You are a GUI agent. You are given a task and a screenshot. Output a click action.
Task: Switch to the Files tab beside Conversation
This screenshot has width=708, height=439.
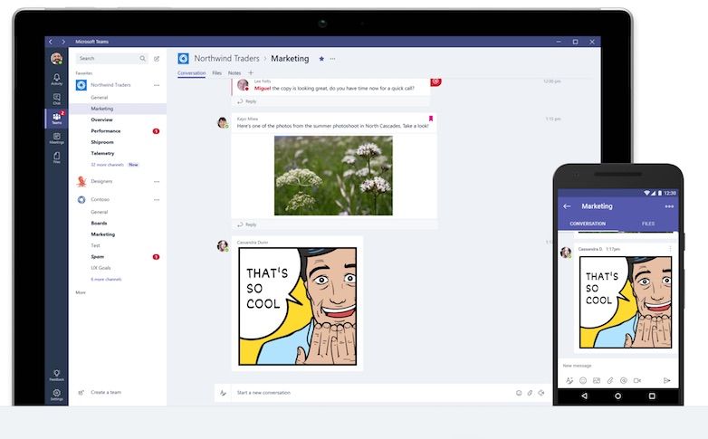pyautogui.click(x=216, y=72)
